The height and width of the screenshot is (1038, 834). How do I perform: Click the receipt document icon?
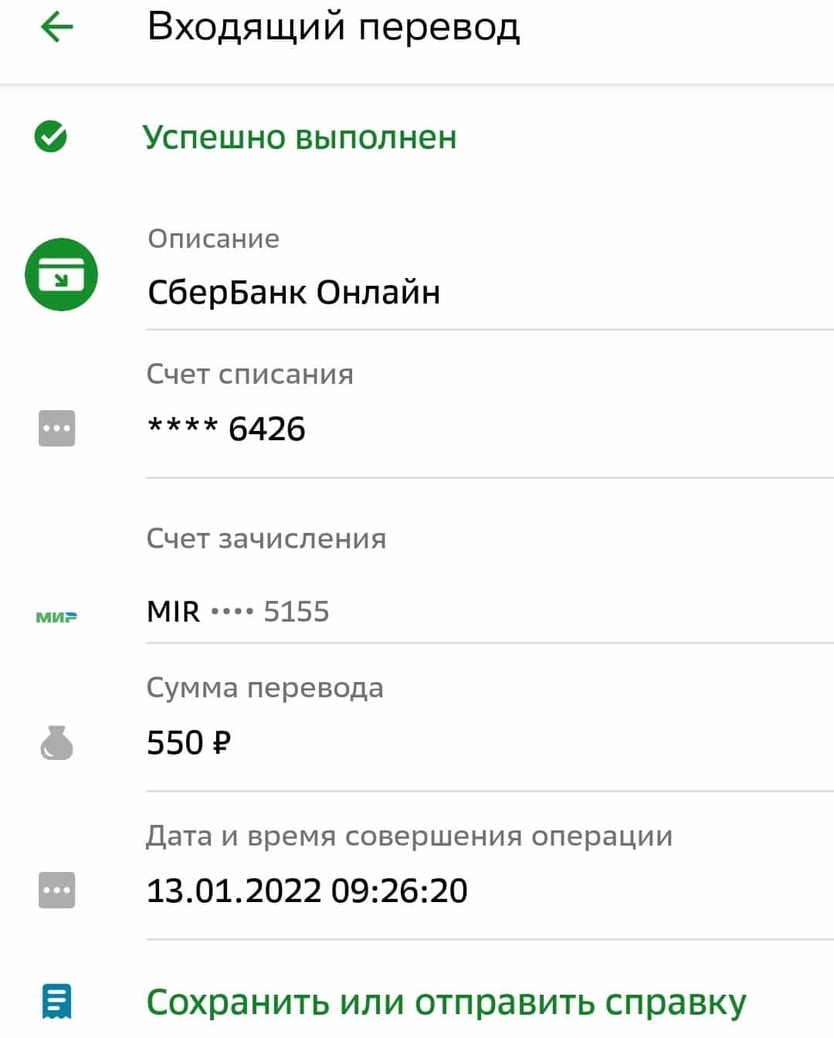[x=56, y=1001]
